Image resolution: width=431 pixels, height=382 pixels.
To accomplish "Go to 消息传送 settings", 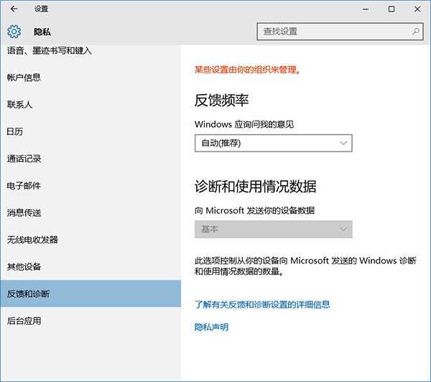I will click(24, 213).
